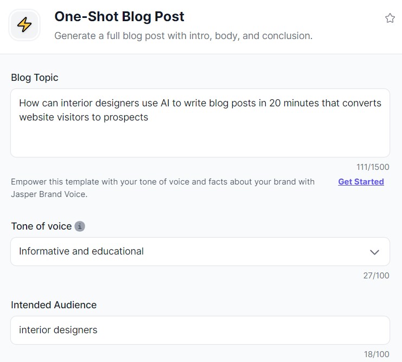Click the Tone of voice info icon
Viewport: 402px width, 362px height.
(80, 226)
